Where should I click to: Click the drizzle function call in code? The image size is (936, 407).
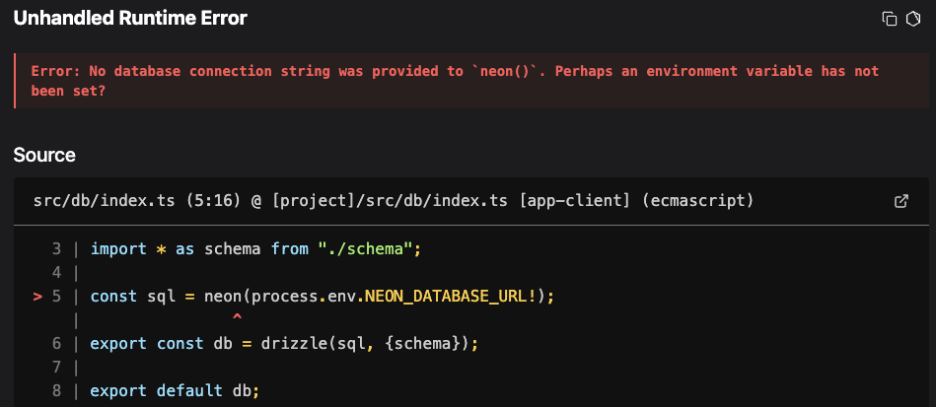[x=290, y=344]
